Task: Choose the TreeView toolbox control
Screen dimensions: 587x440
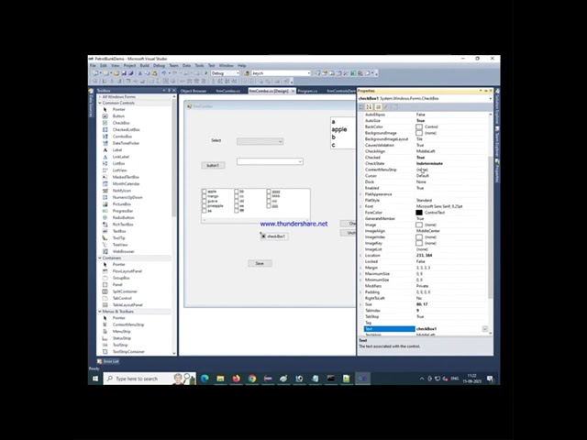Action: 120,245
